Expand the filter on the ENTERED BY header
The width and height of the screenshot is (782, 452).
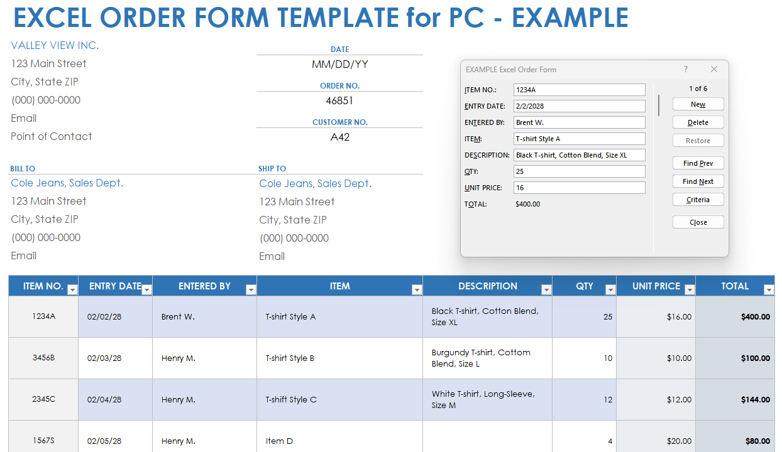[x=251, y=290]
